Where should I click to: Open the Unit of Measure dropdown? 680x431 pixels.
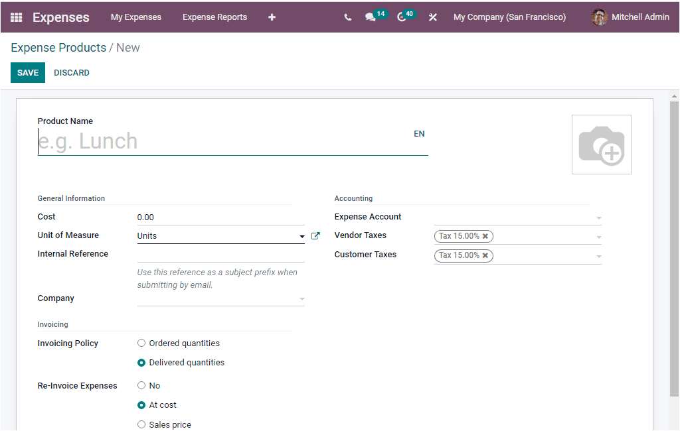(302, 236)
